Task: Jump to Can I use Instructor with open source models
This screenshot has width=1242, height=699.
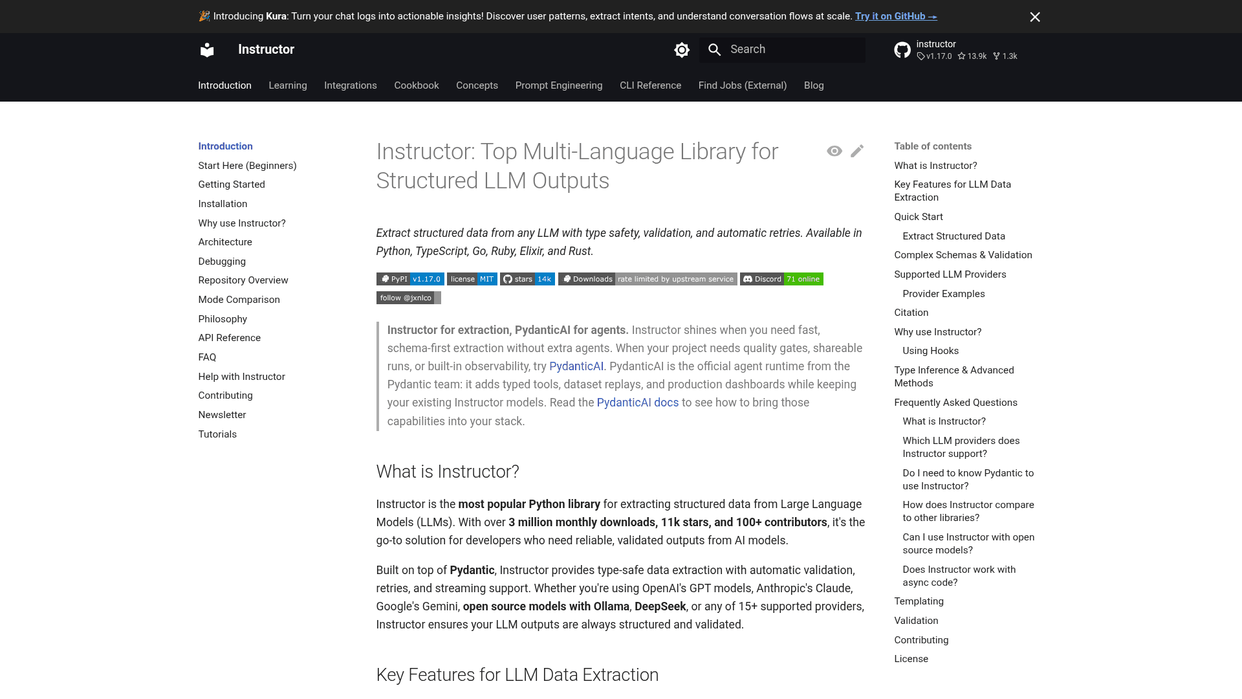Action: [x=968, y=544]
